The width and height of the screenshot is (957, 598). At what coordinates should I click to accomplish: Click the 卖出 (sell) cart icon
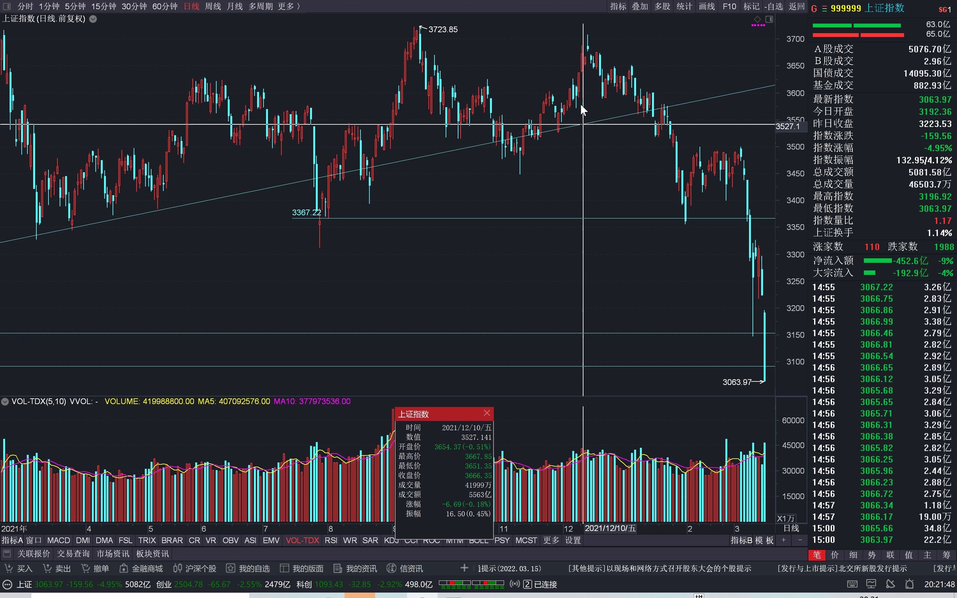click(x=47, y=568)
